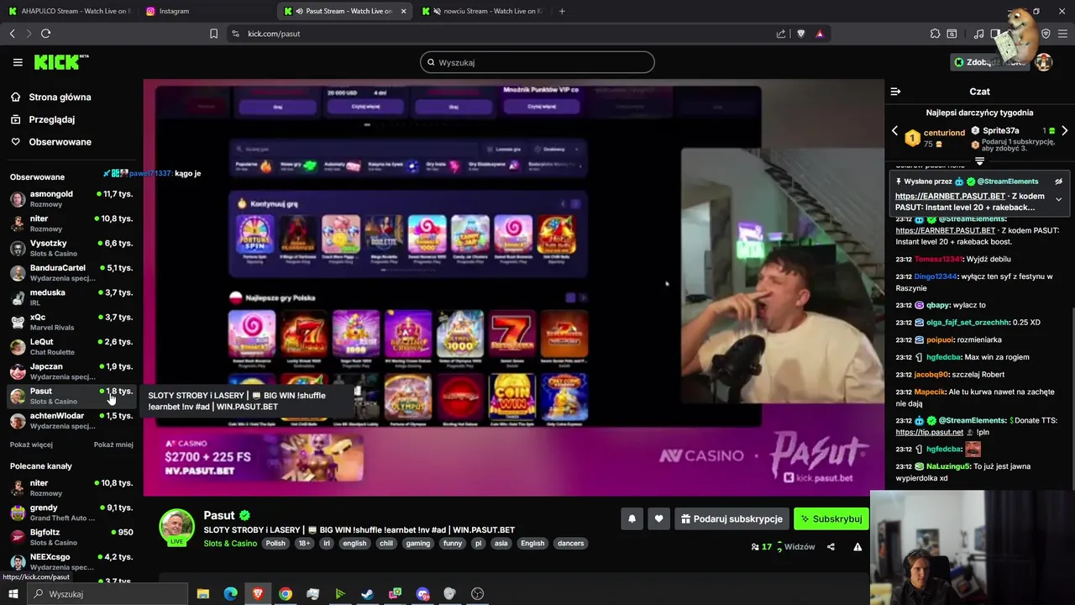The width and height of the screenshot is (1075, 605).
Task: Open Przeglądaj in the sidebar
Action: pyautogui.click(x=52, y=119)
